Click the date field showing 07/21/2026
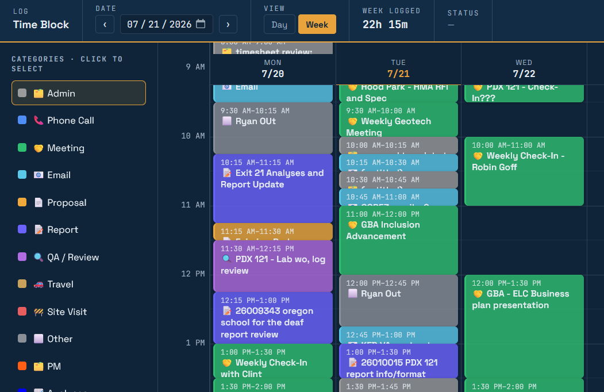604x392 pixels. [167, 24]
